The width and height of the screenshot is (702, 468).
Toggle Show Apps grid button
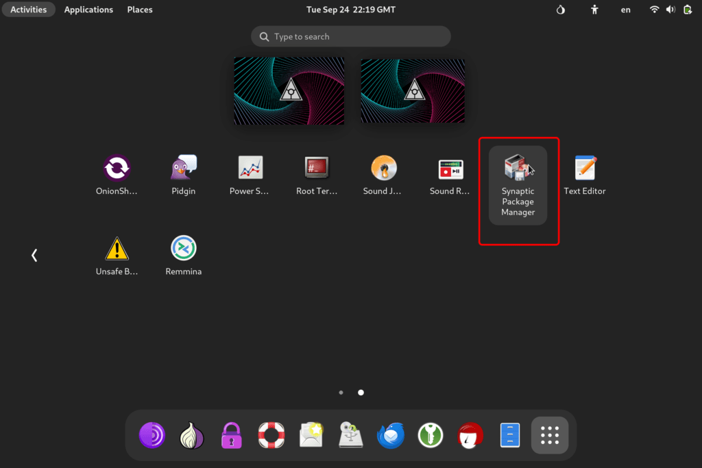pos(550,435)
